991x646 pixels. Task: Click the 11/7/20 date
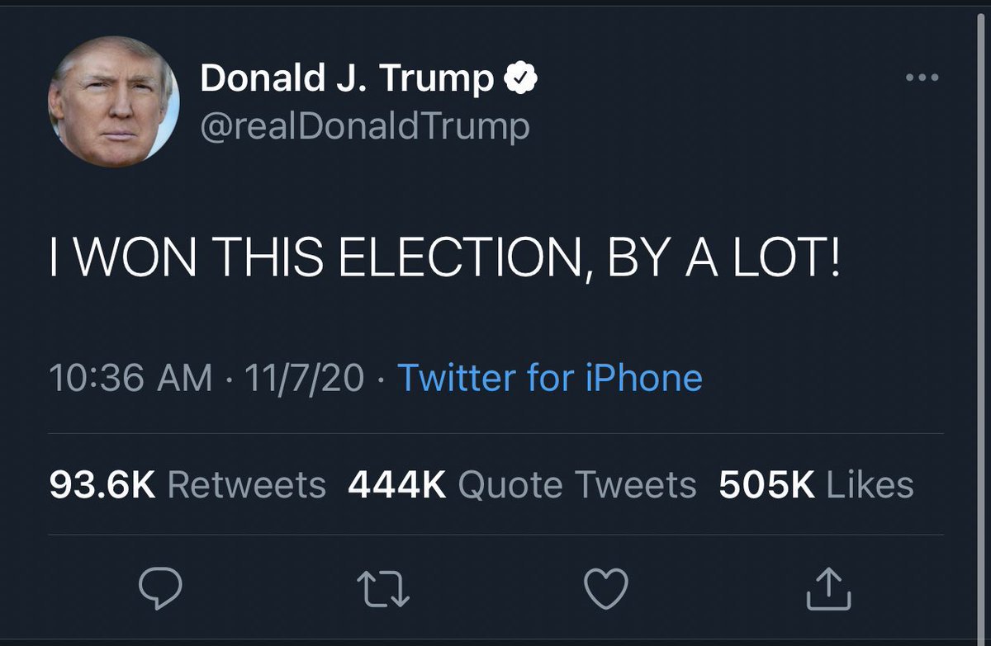(x=303, y=378)
